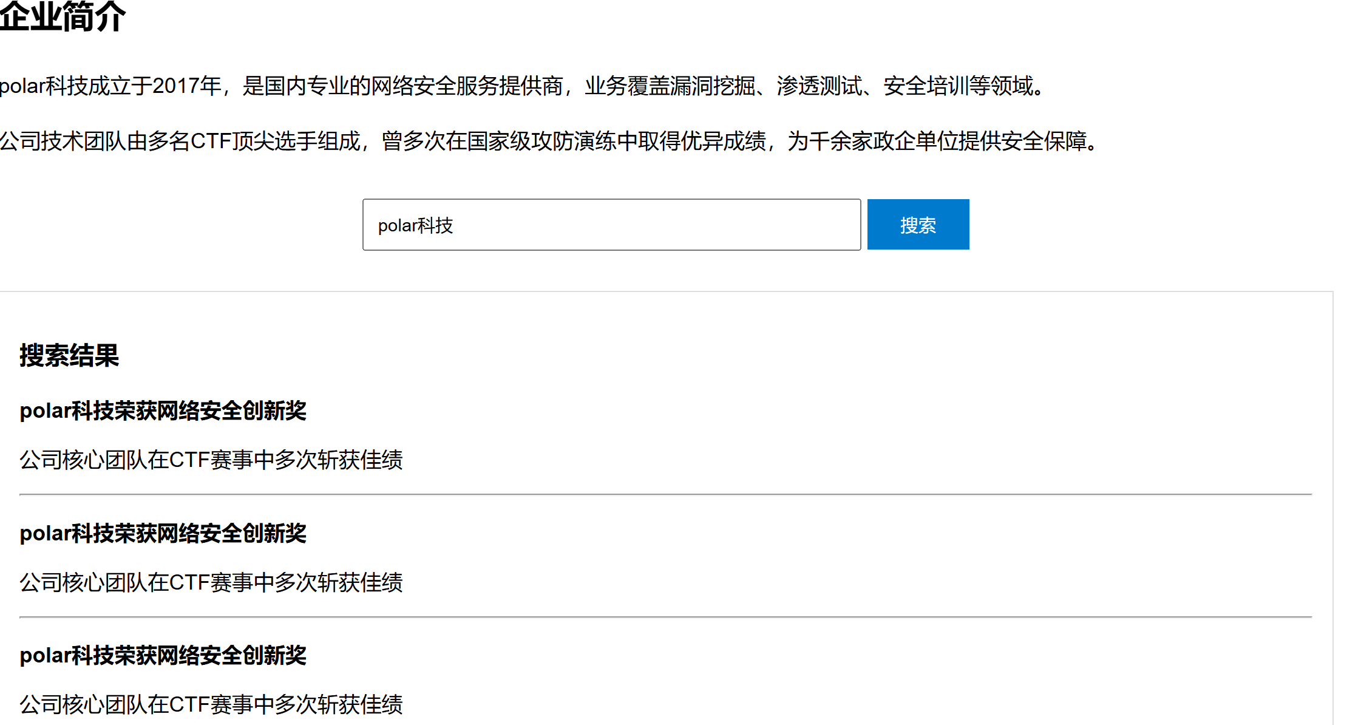Click the phrase 国家级攻防演练 in the second paragraph
Screen dimensions: 1361x725
pos(541,141)
